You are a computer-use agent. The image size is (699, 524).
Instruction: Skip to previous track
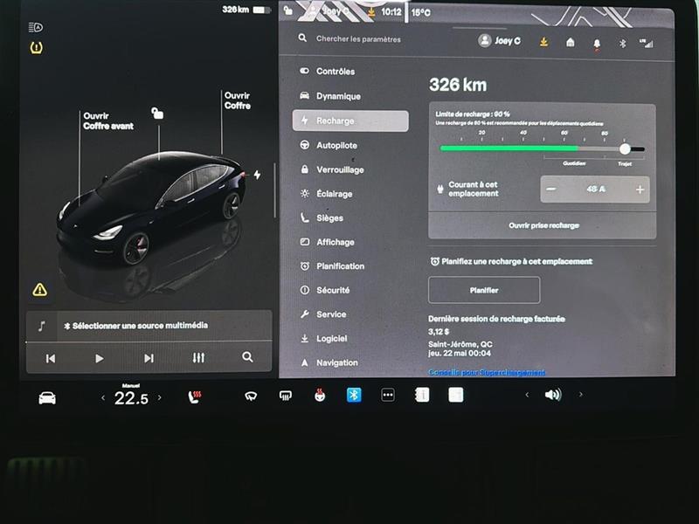[51, 358]
